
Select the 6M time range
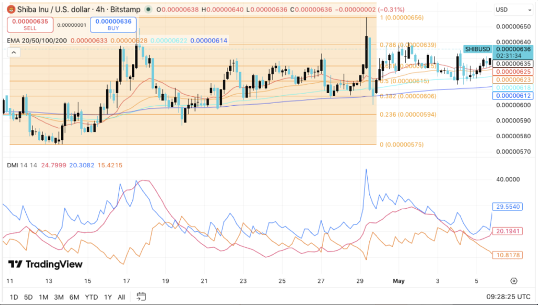click(x=74, y=297)
